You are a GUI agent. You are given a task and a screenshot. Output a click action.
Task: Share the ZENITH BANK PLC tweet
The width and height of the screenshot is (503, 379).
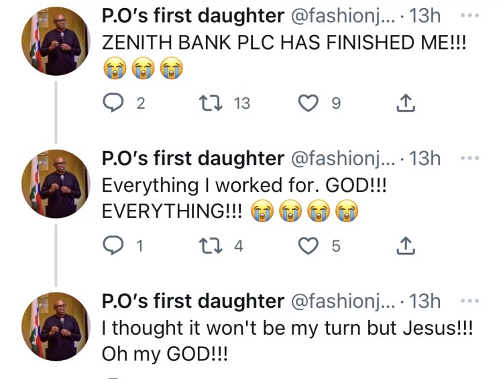point(406,103)
